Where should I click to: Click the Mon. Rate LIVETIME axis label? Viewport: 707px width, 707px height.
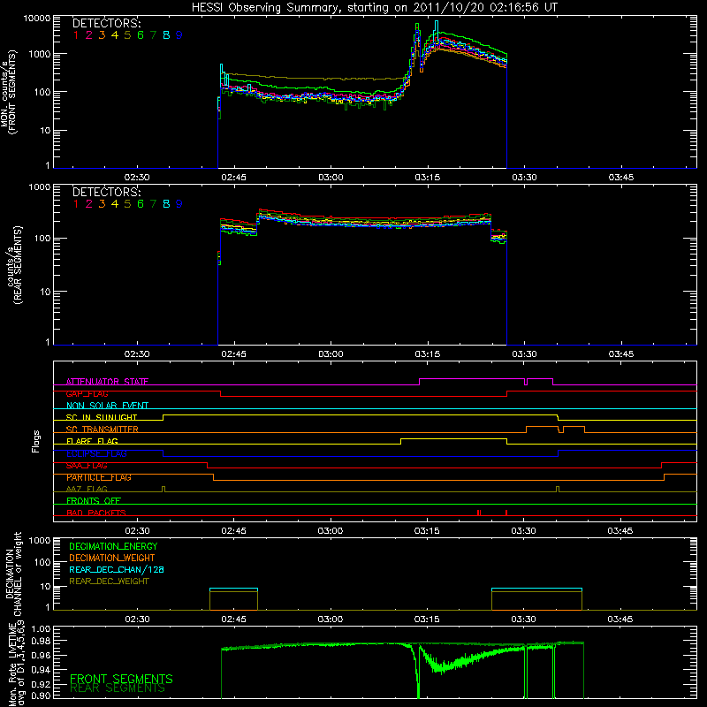(17, 665)
